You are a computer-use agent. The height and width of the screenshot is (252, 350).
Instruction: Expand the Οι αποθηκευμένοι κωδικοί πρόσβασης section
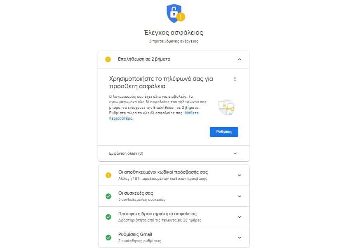pos(240,175)
